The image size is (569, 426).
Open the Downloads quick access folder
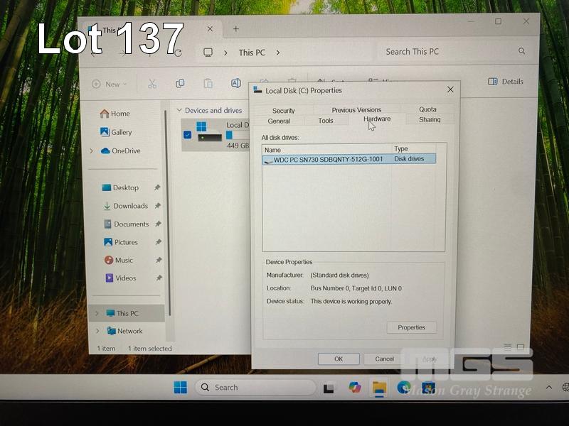(126, 206)
